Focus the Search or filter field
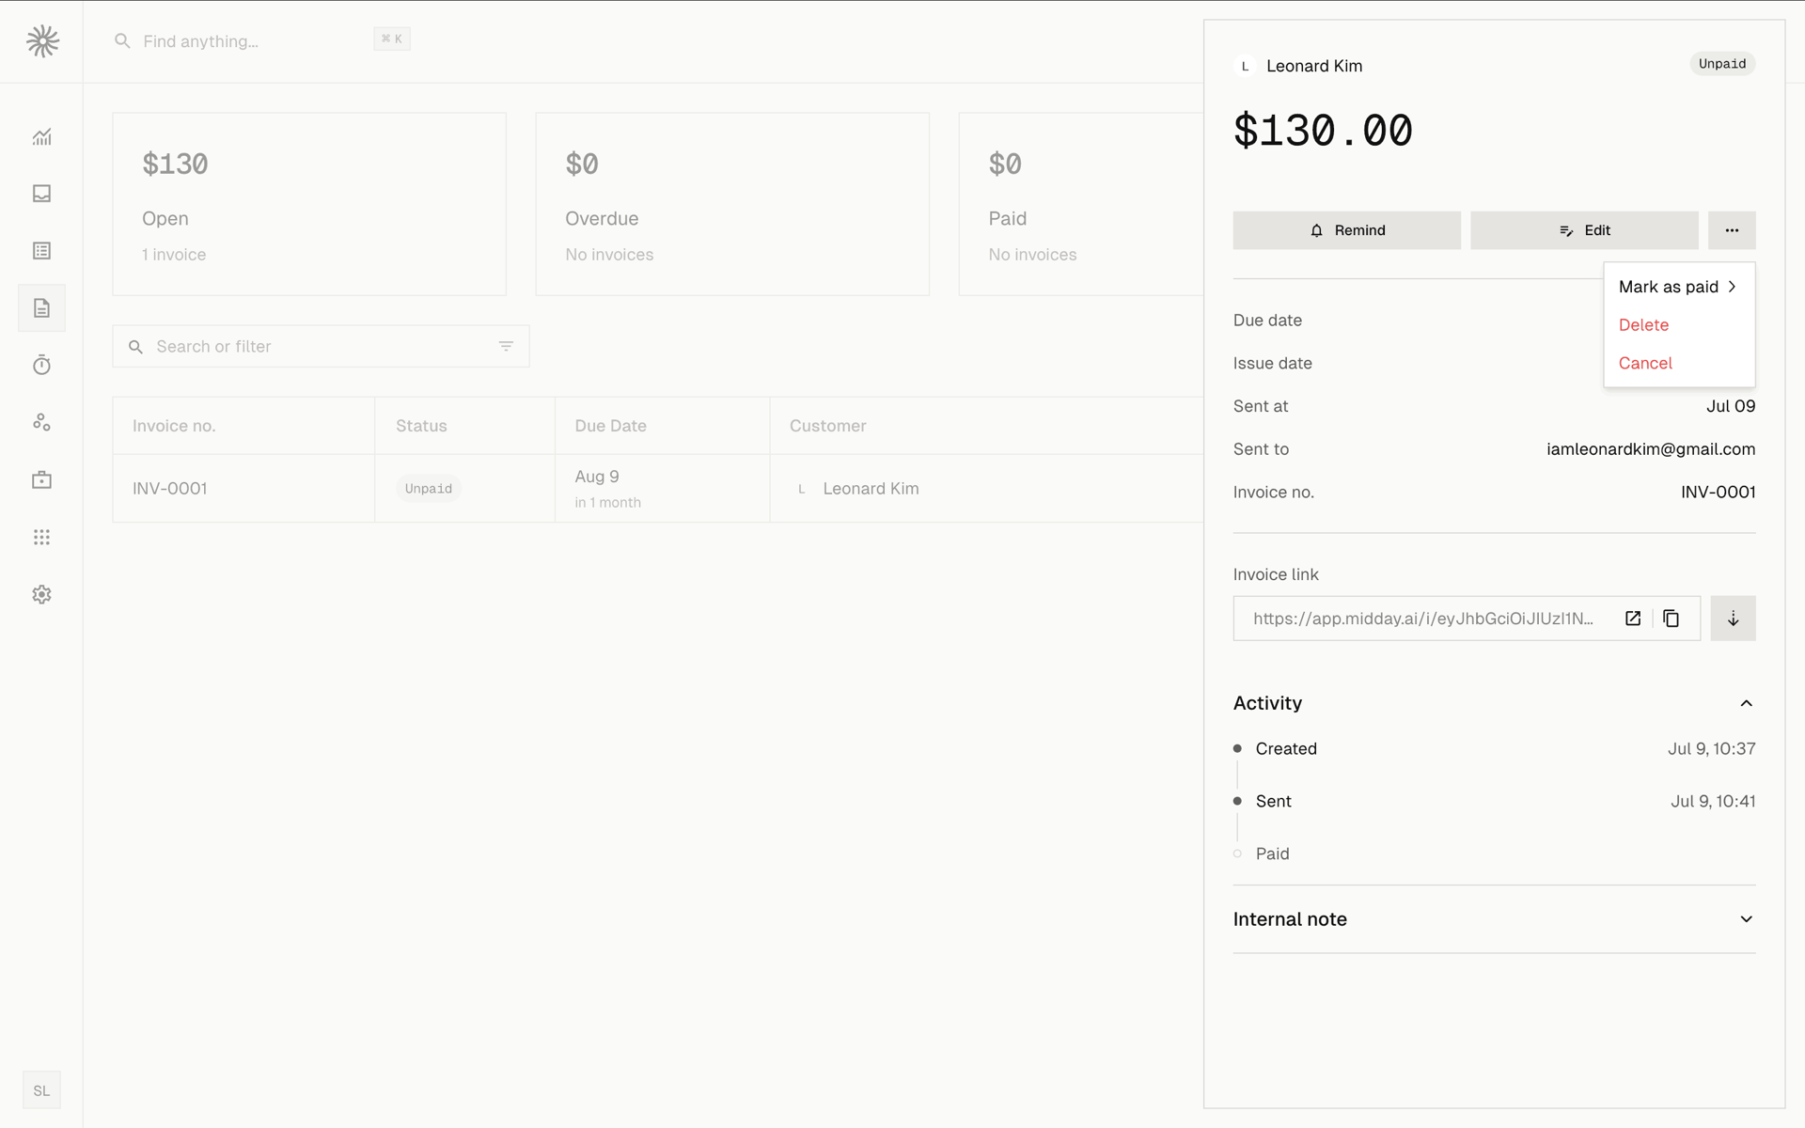 pos(321,347)
